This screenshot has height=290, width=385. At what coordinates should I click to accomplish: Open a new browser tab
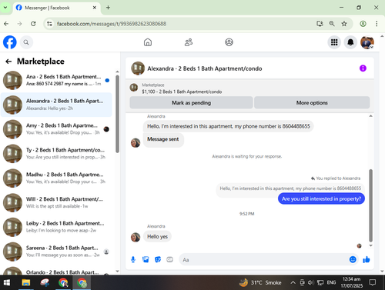(x=108, y=8)
